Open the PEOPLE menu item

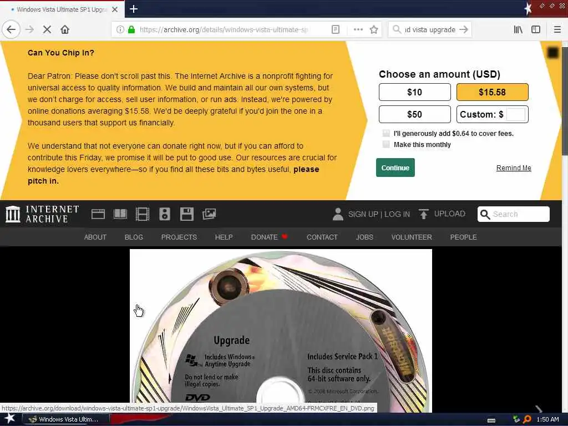pyautogui.click(x=463, y=237)
